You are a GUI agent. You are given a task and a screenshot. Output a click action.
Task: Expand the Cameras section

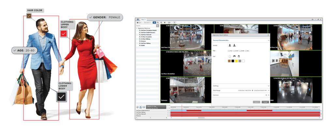(268, 95)
